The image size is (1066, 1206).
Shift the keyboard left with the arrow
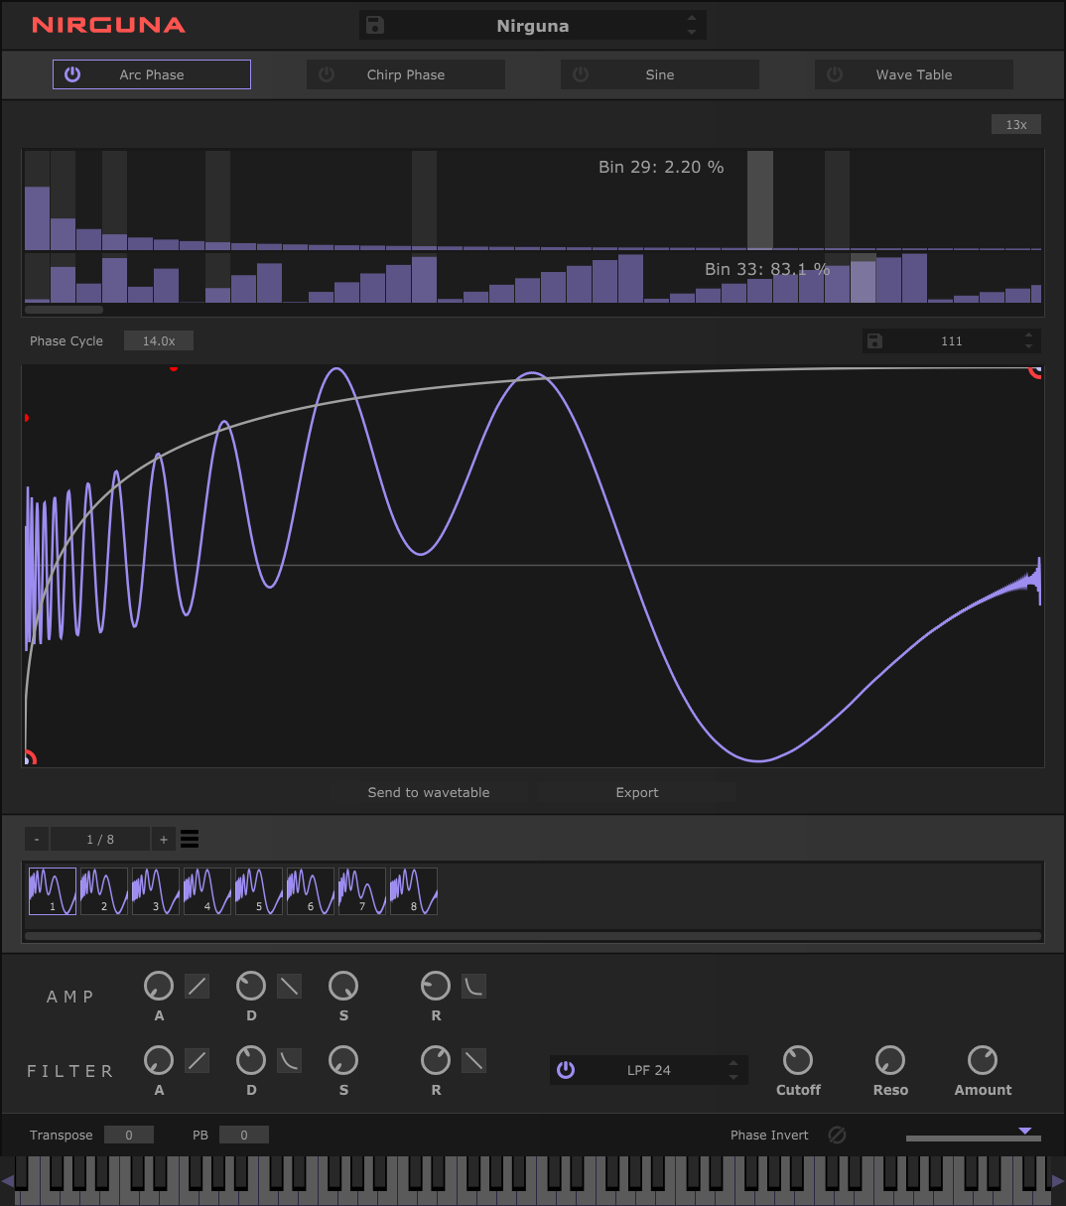click(x=8, y=1180)
